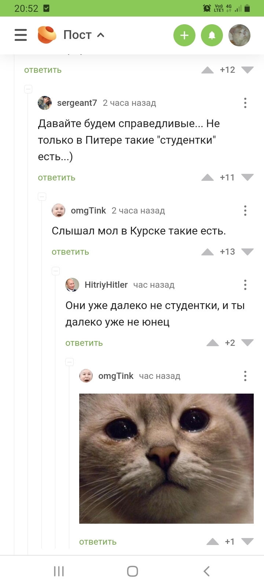The image size is (264, 588).
Task: Open three-dot menu on sergeant7's comment
Action: (245, 103)
